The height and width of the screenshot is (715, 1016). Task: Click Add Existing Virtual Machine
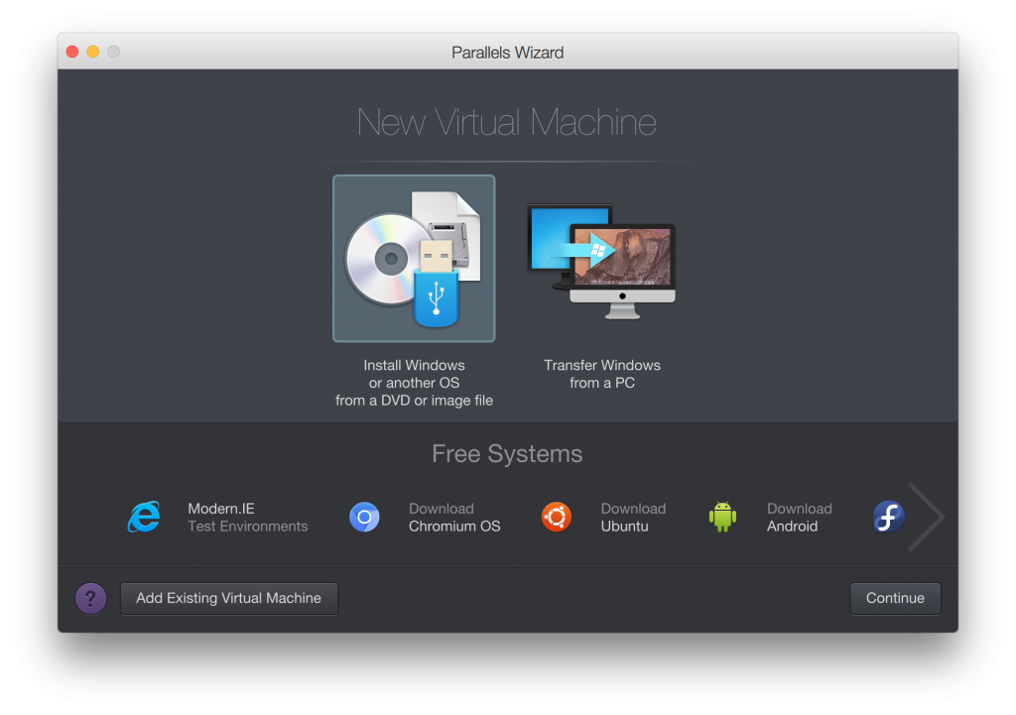pyautogui.click(x=228, y=598)
